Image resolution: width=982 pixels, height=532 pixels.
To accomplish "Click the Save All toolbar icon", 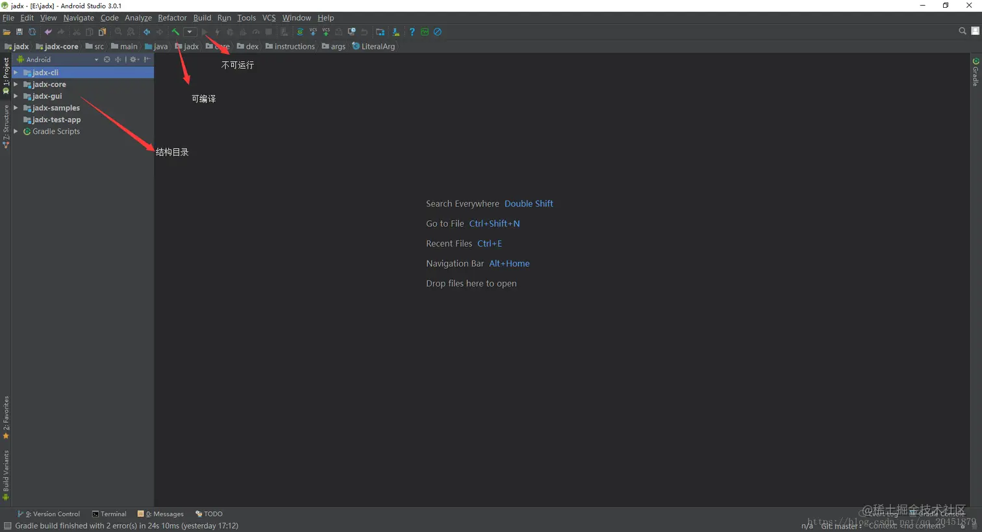I will 19,32.
